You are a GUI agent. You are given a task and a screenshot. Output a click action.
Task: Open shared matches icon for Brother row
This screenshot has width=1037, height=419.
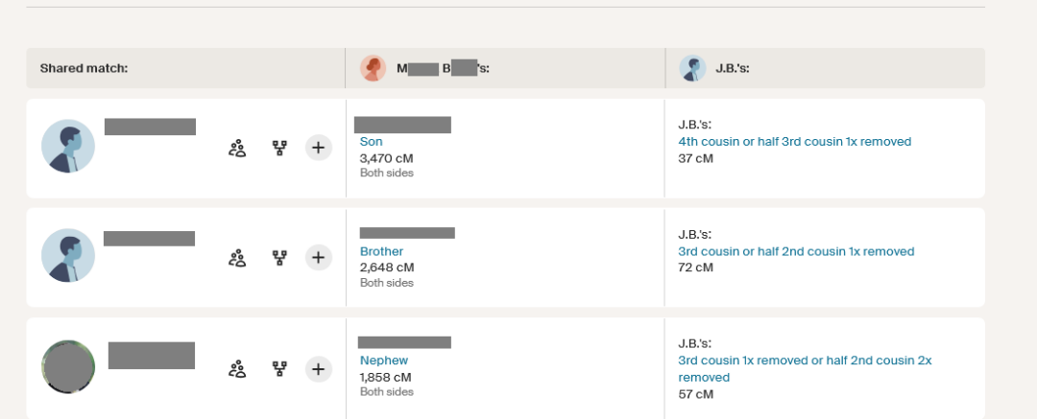[237, 258]
